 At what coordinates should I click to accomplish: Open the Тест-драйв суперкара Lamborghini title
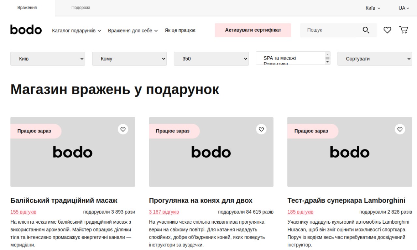click(346, 200)
